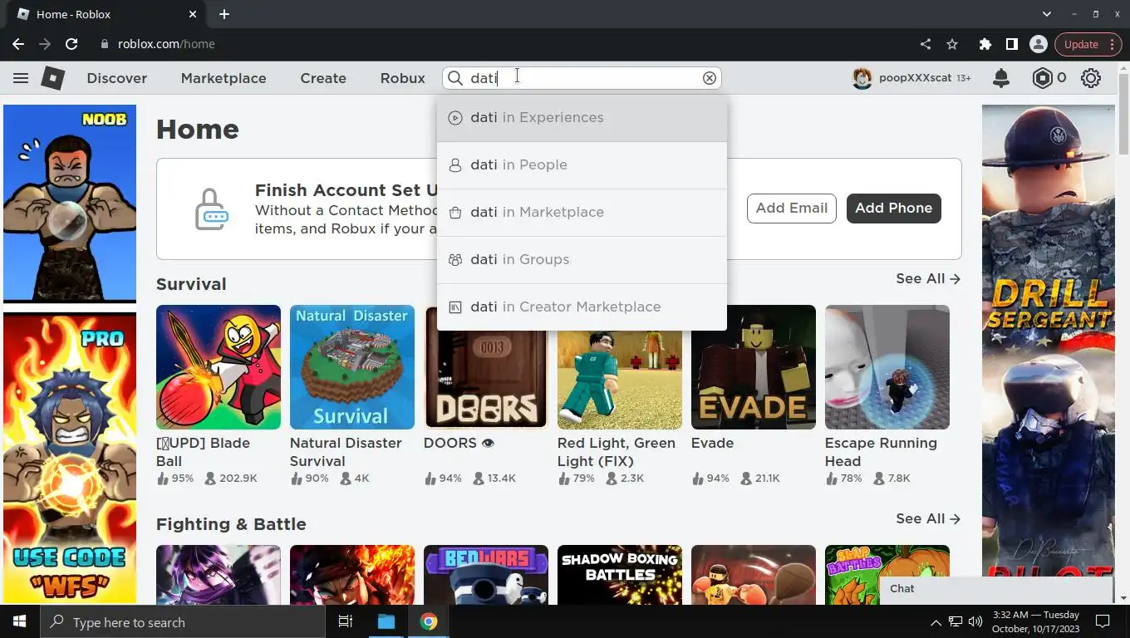1130x638 pixels.
Task: Click Chrome icon on taskbar
Action: [x=429, y=621]
